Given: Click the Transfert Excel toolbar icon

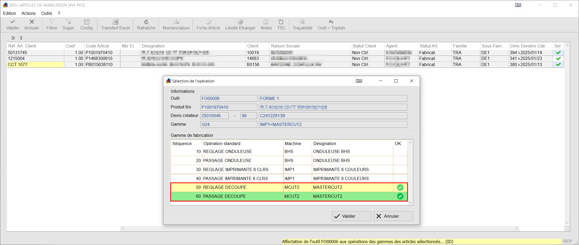Looking at the screenshot, I should click(x=115, y=24).
